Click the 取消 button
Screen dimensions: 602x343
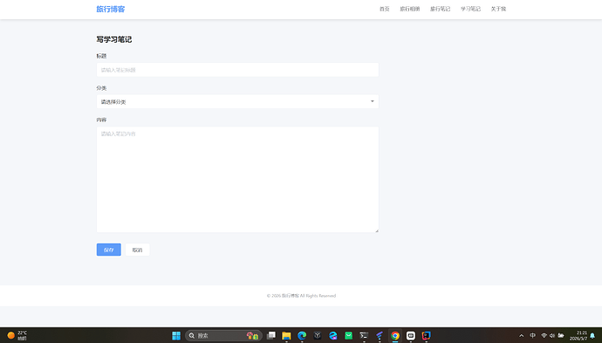[x=138, y=250]
